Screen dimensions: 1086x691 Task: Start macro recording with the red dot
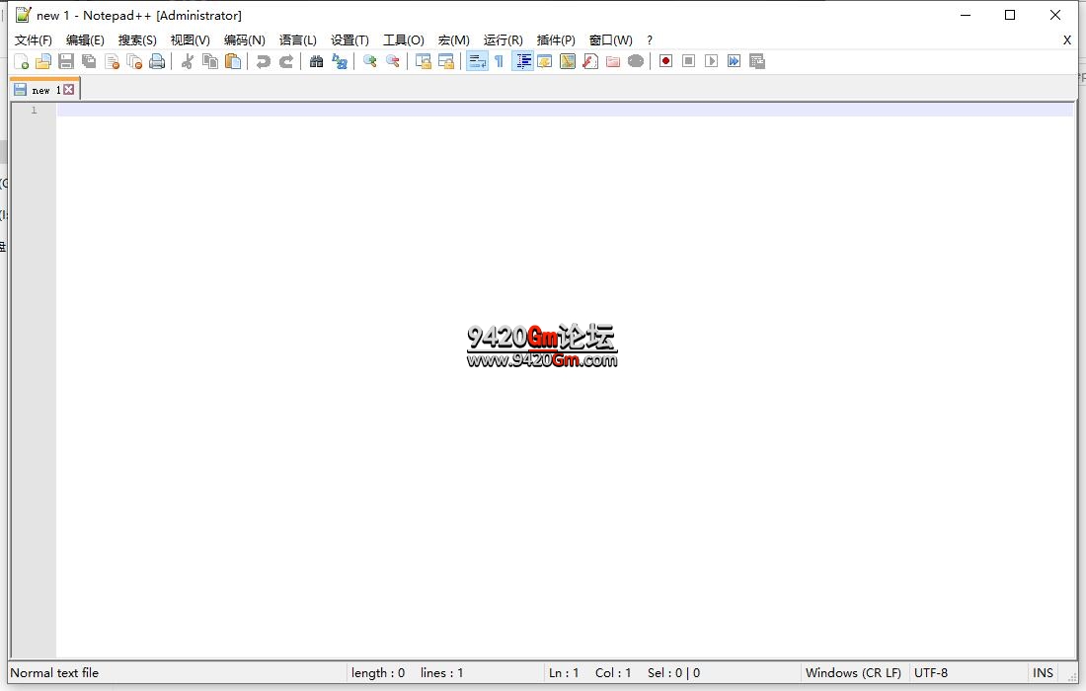665,61
